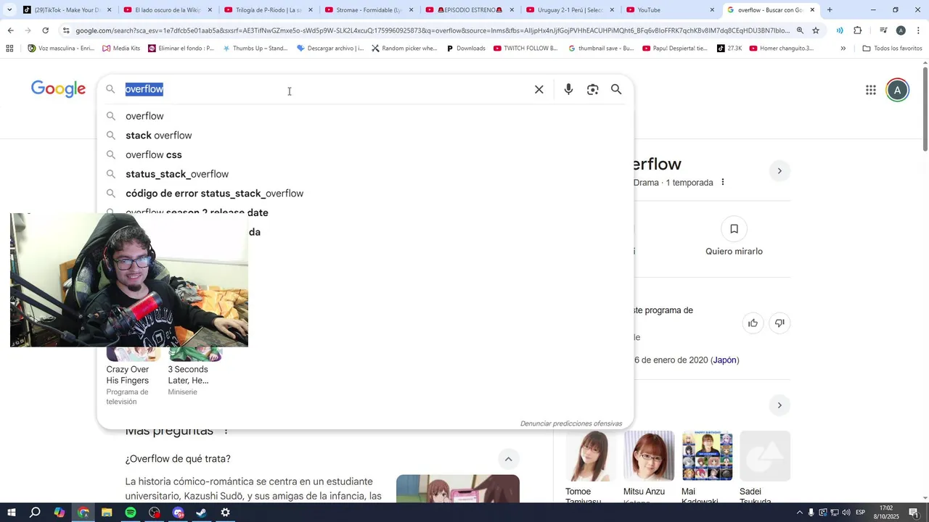
Task: Open the 'Más preguntas' options menu
Action: pyautogui.click(x=226, y=431)
